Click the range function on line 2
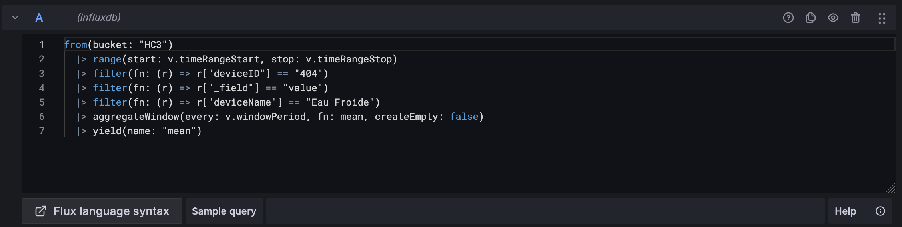The image size is (902, 227). click(107, 59)
